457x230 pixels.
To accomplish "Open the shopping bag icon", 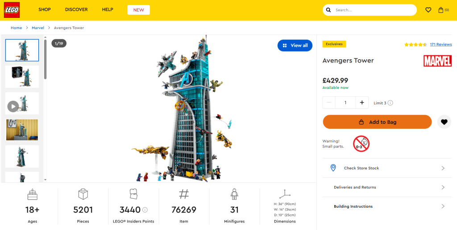I will coord(441,10).
